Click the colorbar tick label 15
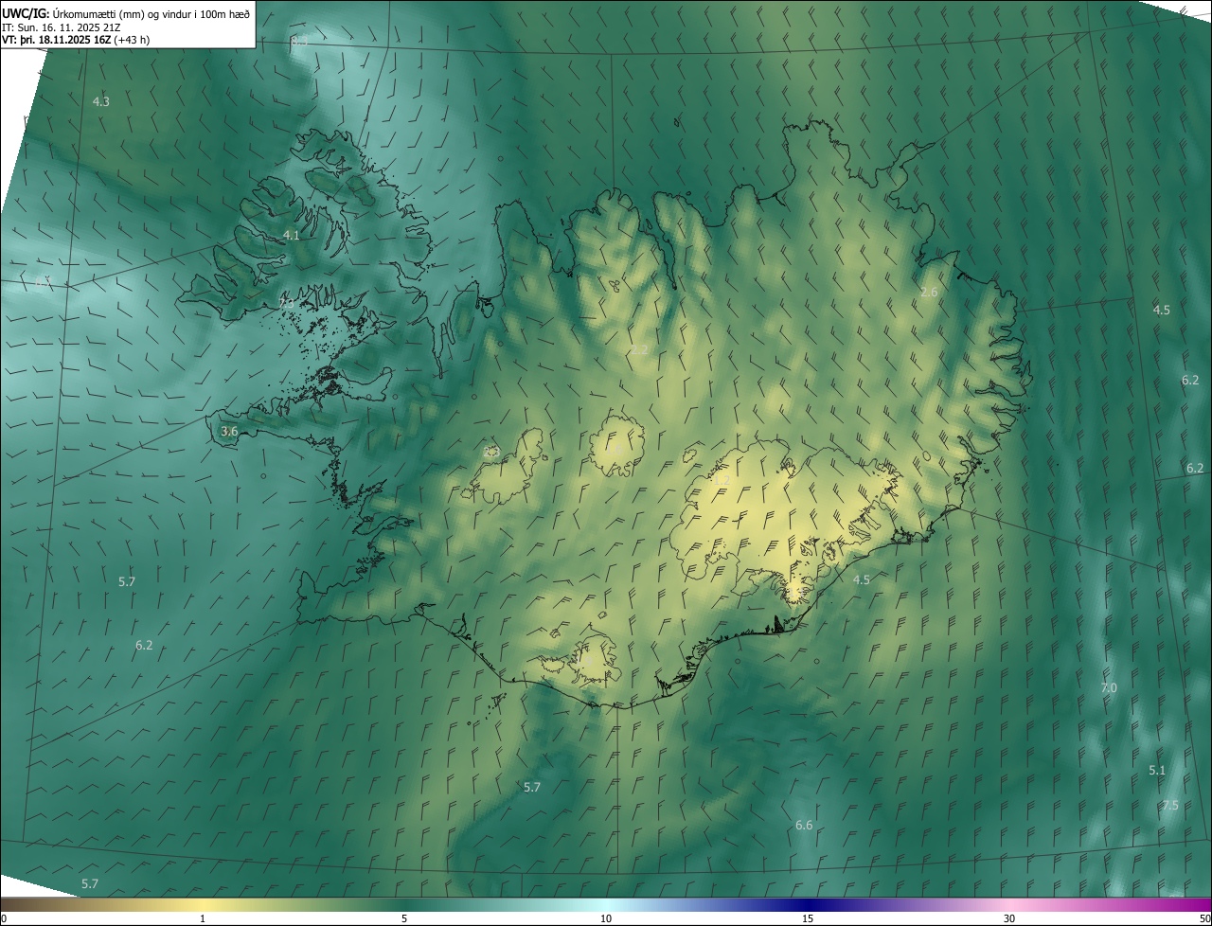Viewport: 1212px width, 926px height. (808, 918)
